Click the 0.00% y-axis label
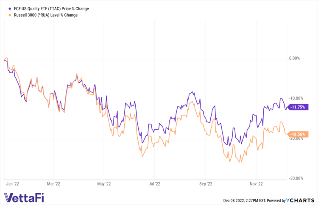The width and height of the screenshot is (318, 205). point(295,59)
